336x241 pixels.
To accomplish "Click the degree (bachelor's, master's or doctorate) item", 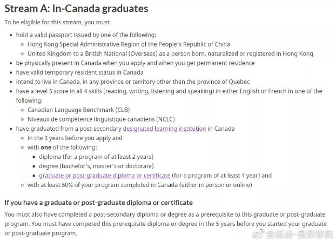I will pos(97,166).
